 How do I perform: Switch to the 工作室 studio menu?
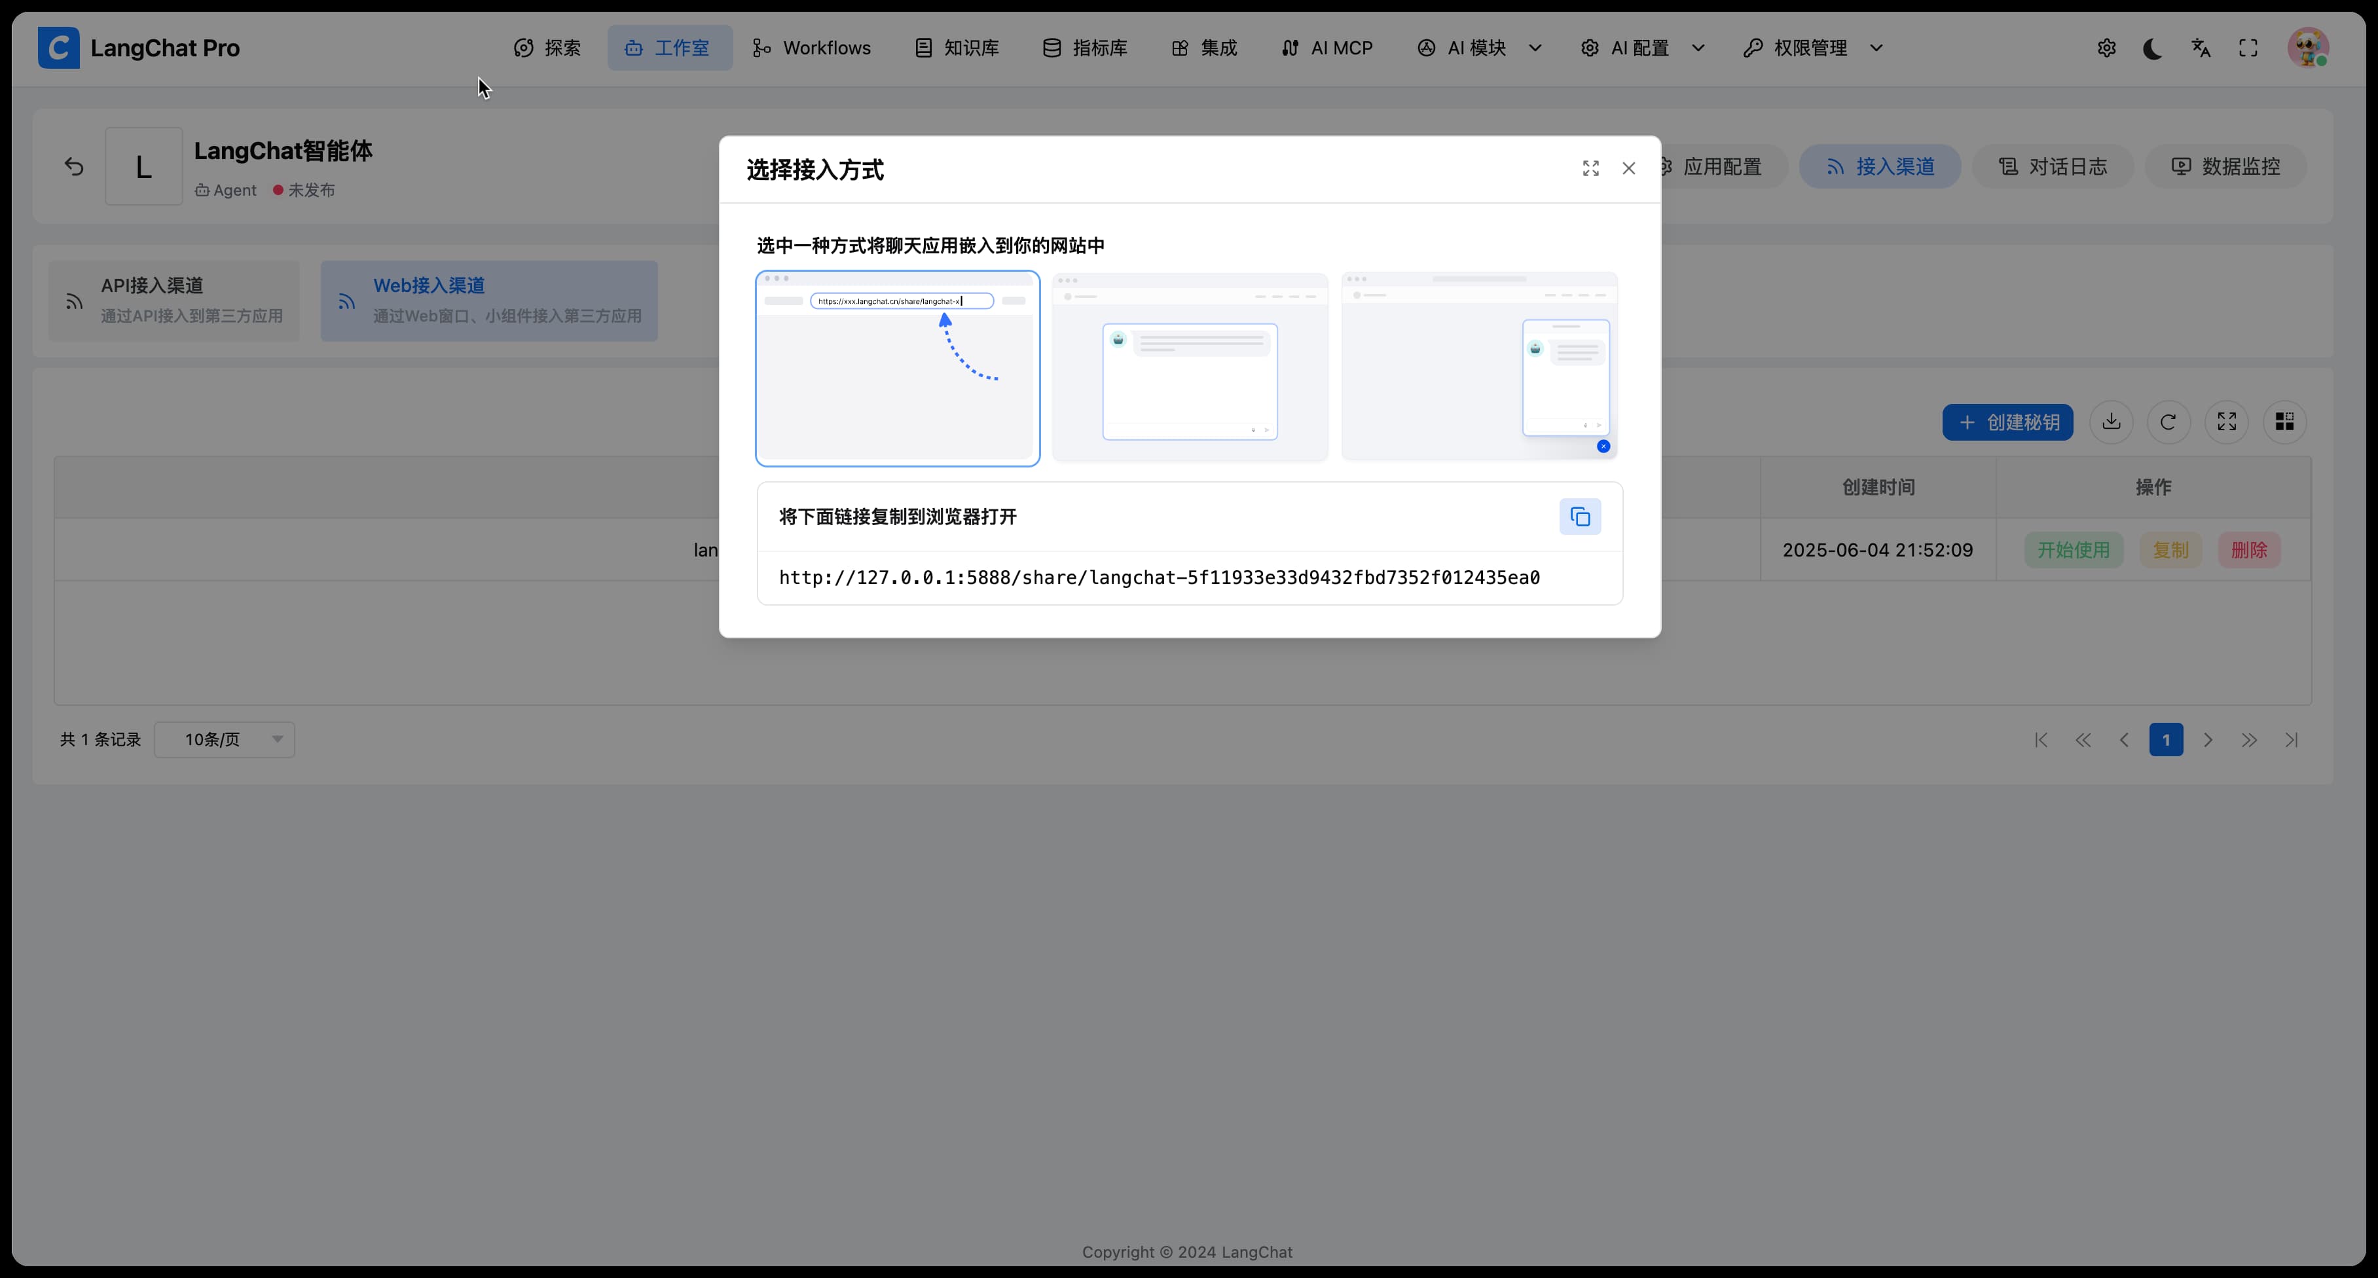pos(669,48)
